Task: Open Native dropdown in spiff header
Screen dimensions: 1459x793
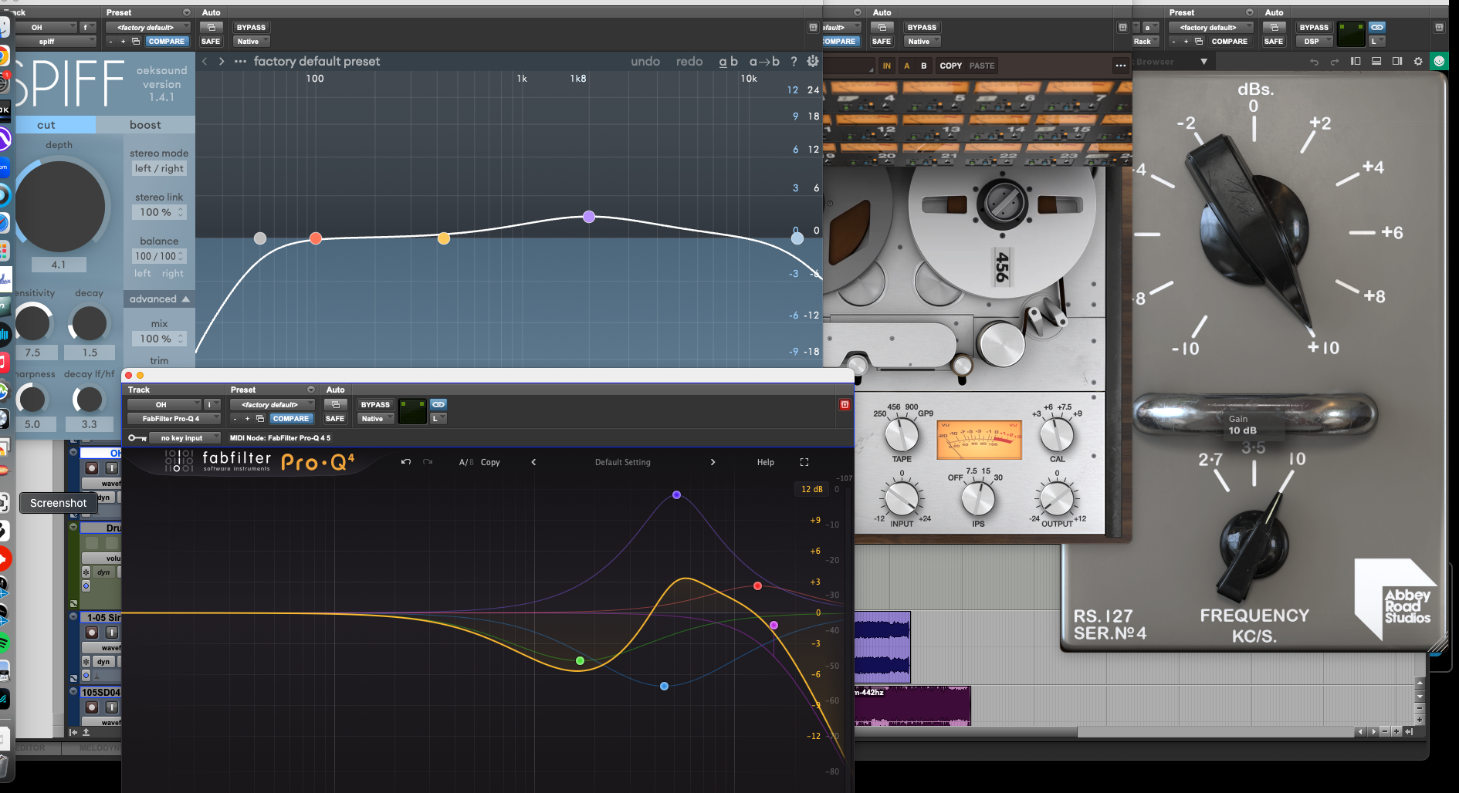Action: click(x=251, y=41)
